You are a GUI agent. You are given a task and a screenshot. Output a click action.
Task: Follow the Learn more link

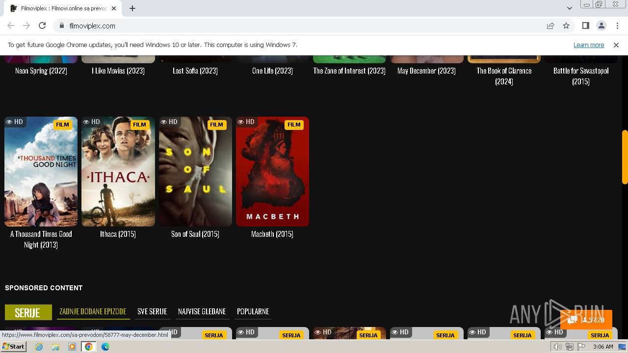[x=589, y=45]
